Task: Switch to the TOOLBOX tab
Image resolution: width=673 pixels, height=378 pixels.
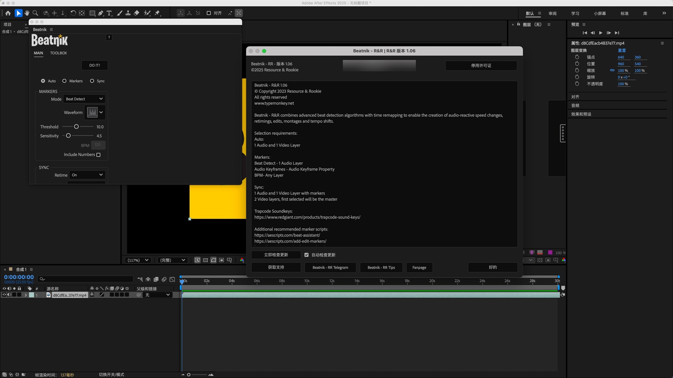Action: coord(58,53)
